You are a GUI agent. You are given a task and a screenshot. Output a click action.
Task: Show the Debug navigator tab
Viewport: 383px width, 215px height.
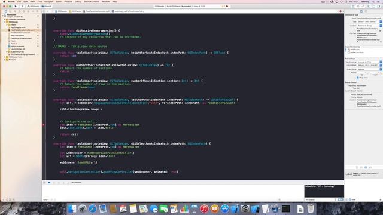point(28,11)
